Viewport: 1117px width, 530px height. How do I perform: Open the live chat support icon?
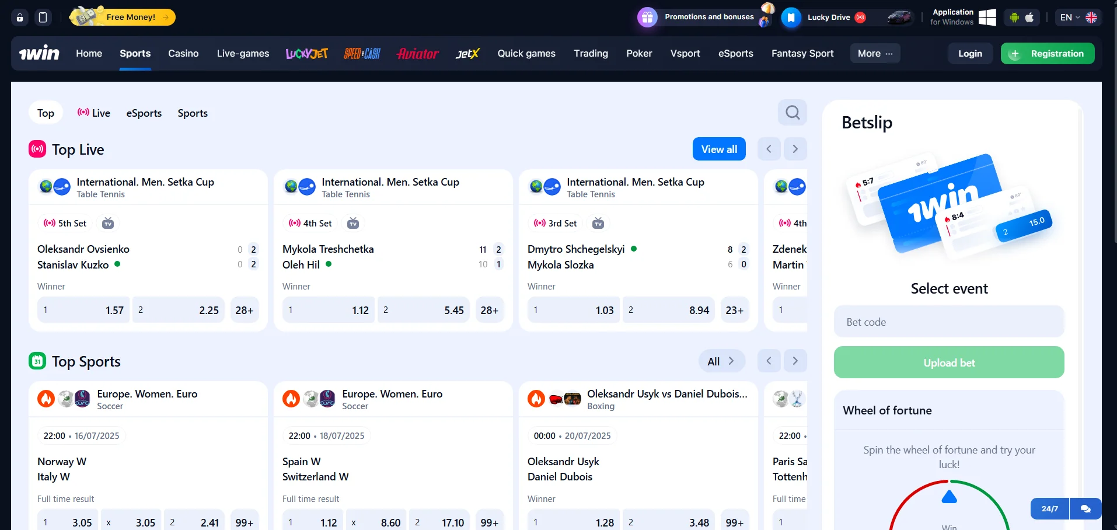pos(1085,508)
